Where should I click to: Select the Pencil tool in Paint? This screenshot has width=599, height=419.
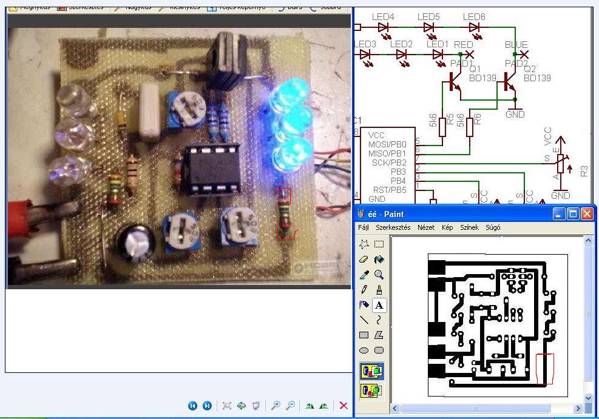364,290
